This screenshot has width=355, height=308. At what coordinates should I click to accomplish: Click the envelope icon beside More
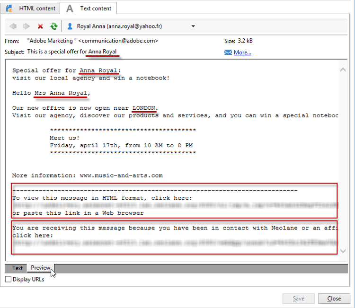228,52
